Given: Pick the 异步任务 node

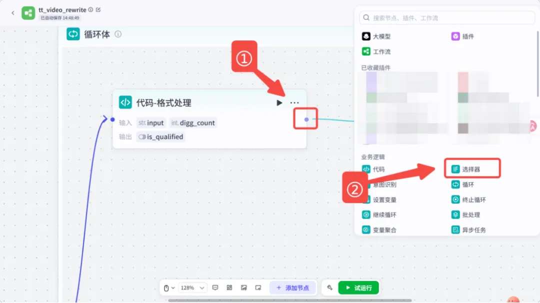Looking at the screenshot, I should (468, 230).
